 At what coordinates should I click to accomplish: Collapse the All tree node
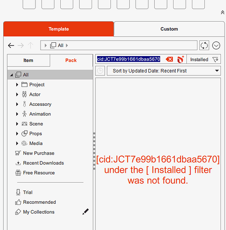pyautogui.click(x=12, y=75)
